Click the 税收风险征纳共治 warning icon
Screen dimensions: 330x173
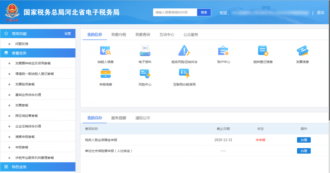[x=184, y=51]
